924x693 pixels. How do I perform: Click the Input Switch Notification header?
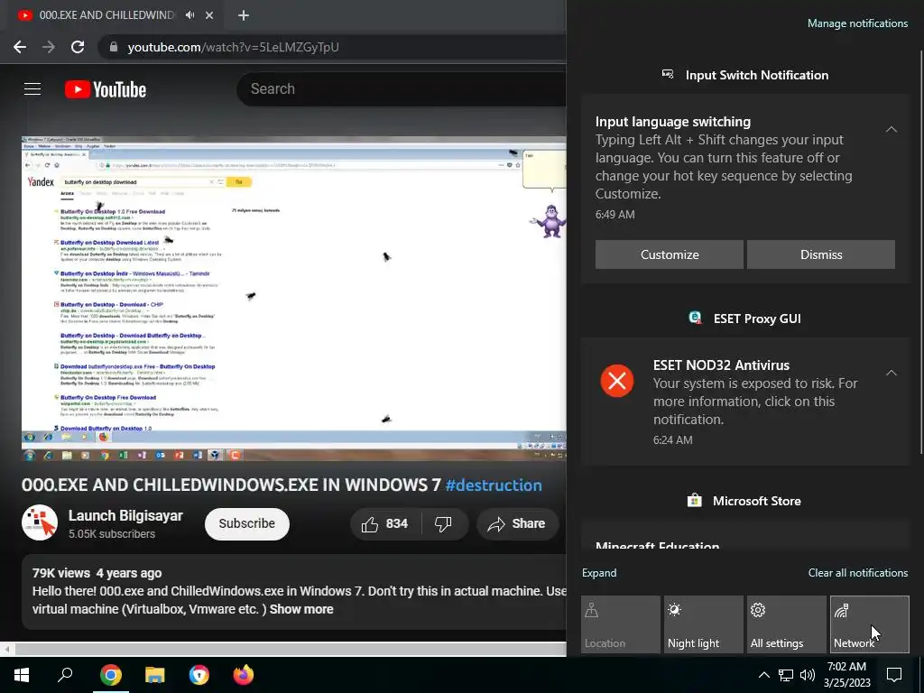pyautogui.click(x=757, y=76)
